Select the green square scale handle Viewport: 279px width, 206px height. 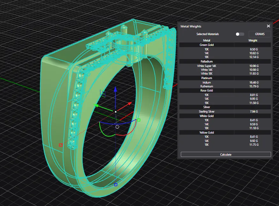pyautogui.click(x=139, y=120)
